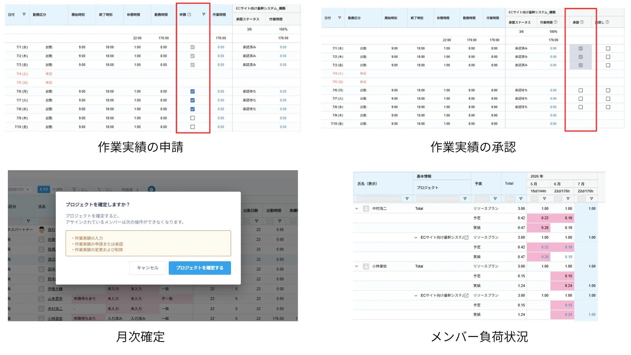Click 中村浩二 Total 予定 5月 cell 0.22
631x355 pixels.
coord(539,218)
